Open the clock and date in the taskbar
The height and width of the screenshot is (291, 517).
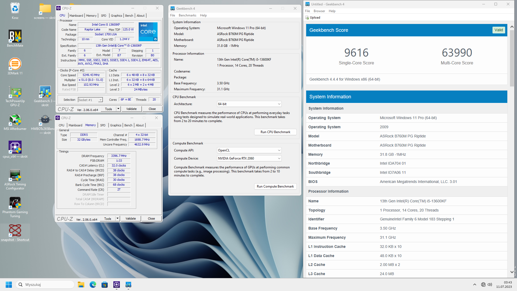[504, 285]
